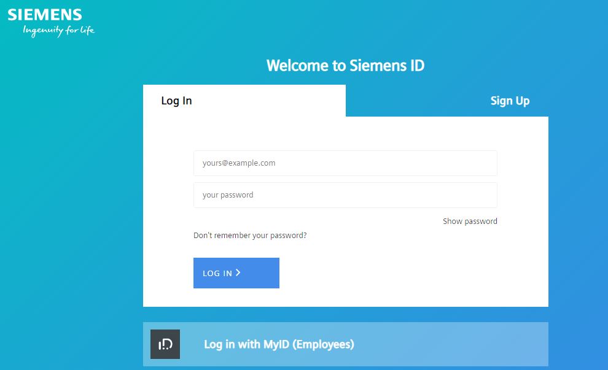This screenshot has width=608, height=370.
Task: Focus the yours@example.com email field
Action: [345, 163]
